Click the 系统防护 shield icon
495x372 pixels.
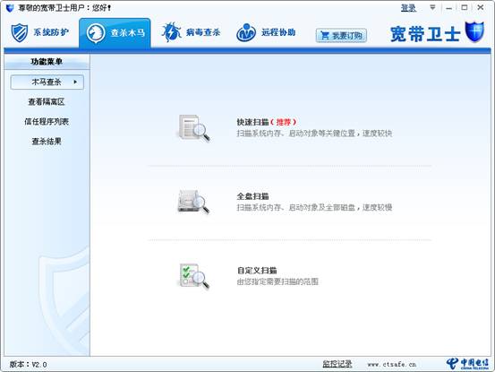(x=20, y=32)
